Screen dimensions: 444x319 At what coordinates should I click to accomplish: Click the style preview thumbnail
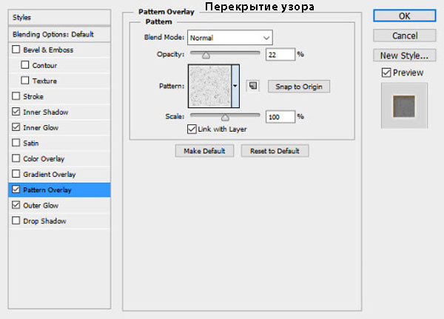pos(404,106)
